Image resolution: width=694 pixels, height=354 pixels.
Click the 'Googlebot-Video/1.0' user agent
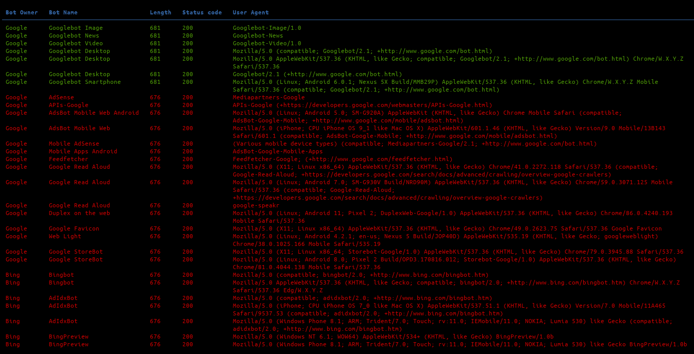point(267,43)
